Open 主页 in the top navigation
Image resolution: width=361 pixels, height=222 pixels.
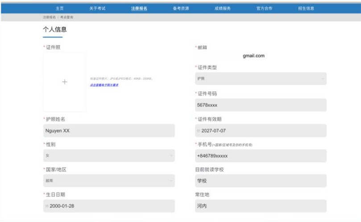[59, 8]
